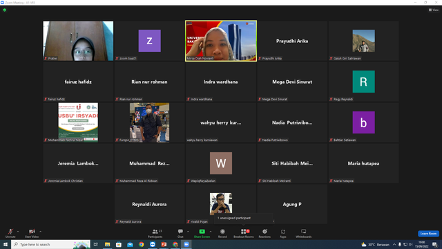The width and height of the screenshot is (442, 249).
Task: Open the Mail app on the taskbar
Action: (x=130, y=244)
